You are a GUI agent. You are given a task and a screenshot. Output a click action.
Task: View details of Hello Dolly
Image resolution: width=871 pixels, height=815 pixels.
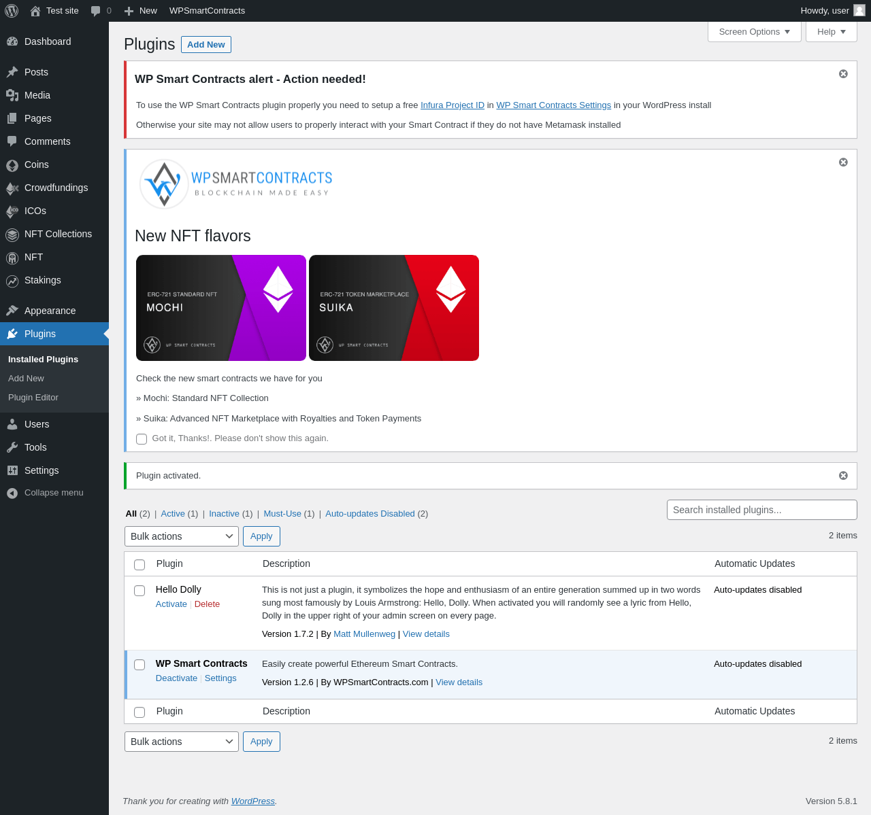tap(426, 634)
